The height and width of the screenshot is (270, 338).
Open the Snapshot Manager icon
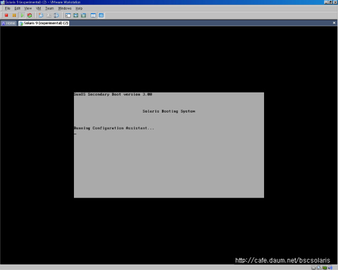57,15
